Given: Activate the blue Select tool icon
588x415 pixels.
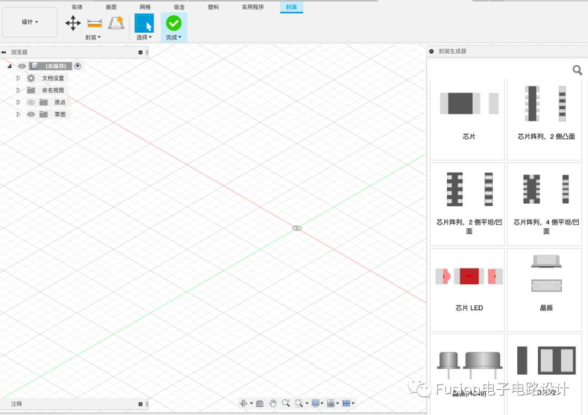Looking at the screenshot, I should point(144,23).
